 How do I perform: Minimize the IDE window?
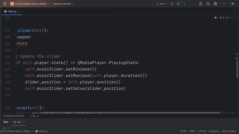(224, 4)
